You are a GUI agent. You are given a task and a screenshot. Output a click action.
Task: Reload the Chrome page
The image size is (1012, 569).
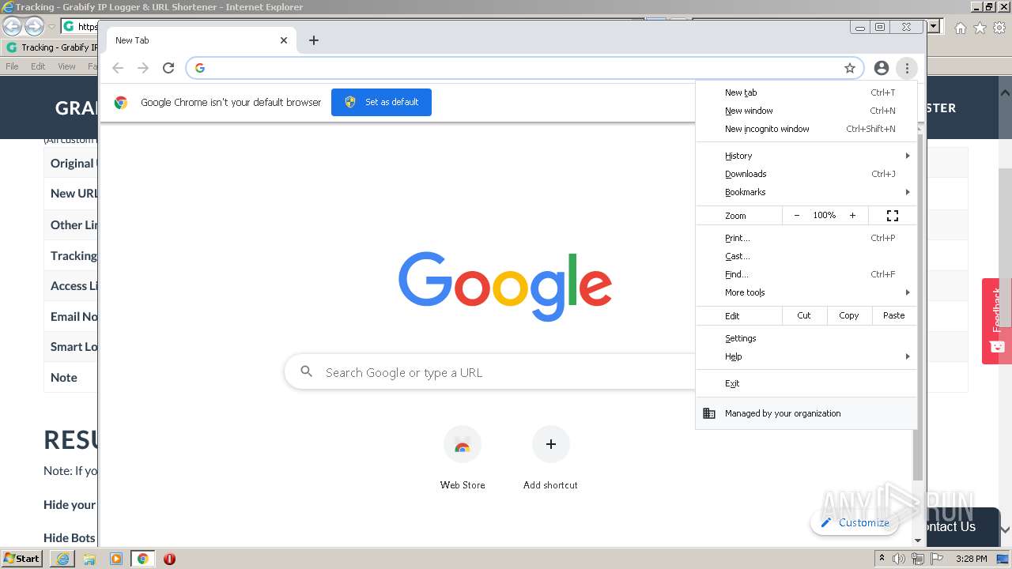[x=168, y=68]
